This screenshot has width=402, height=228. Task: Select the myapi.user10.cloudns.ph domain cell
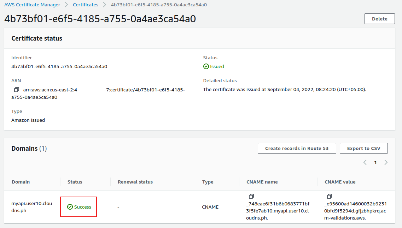point(31,207)
